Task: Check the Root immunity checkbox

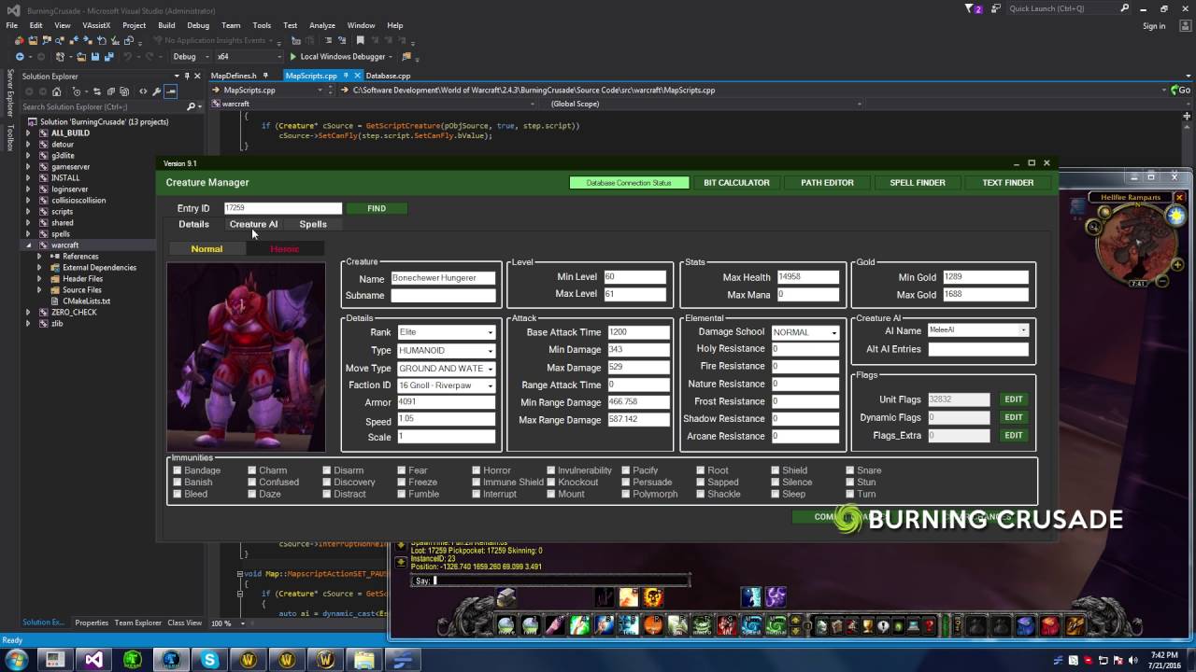Action: click(x=701, y=470)
